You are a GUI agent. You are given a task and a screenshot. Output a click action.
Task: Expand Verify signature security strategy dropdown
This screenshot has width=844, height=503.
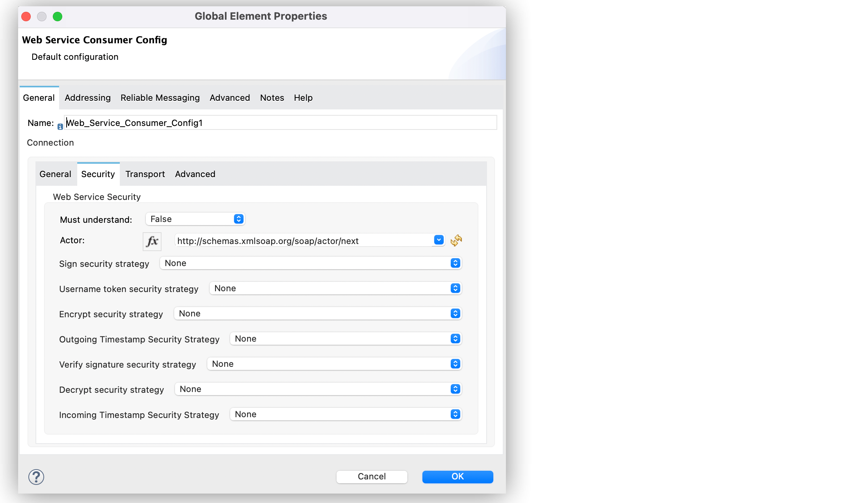coord(456,364)
